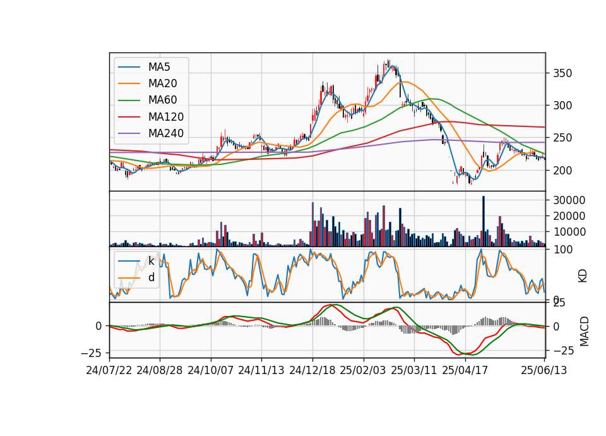Click the KD axis title

(x=583, y=276)
